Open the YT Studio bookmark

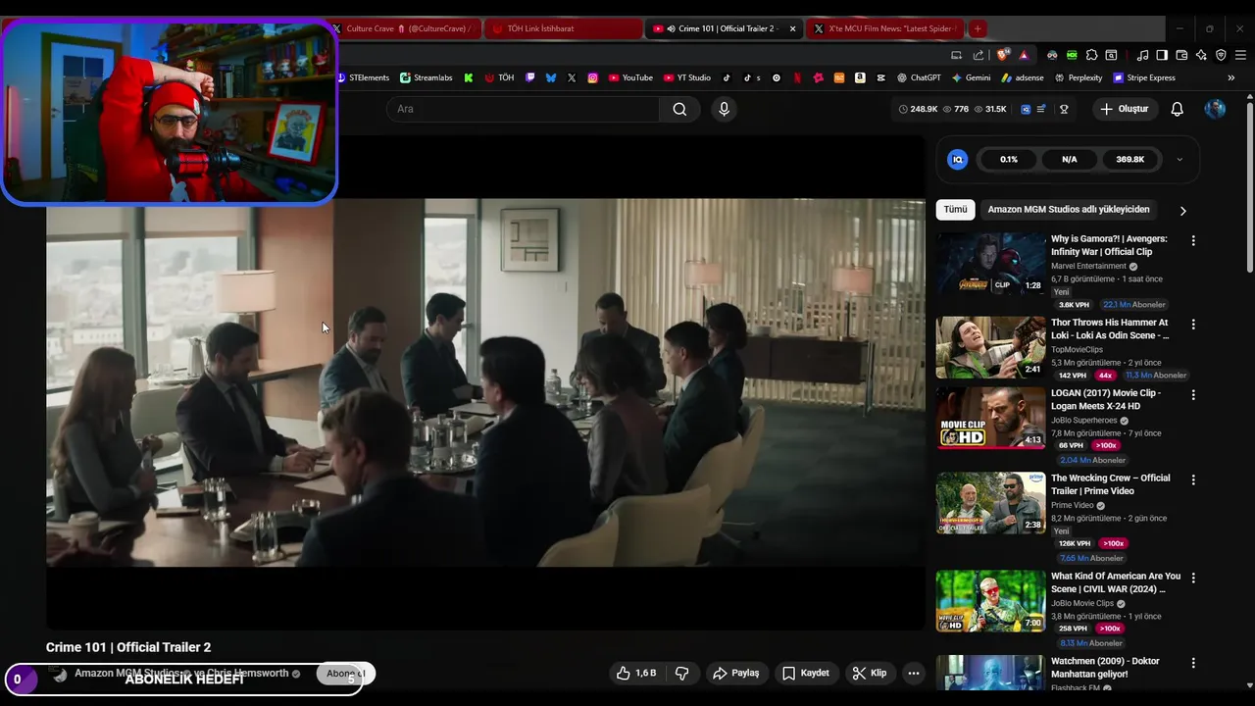coord(687,77)
